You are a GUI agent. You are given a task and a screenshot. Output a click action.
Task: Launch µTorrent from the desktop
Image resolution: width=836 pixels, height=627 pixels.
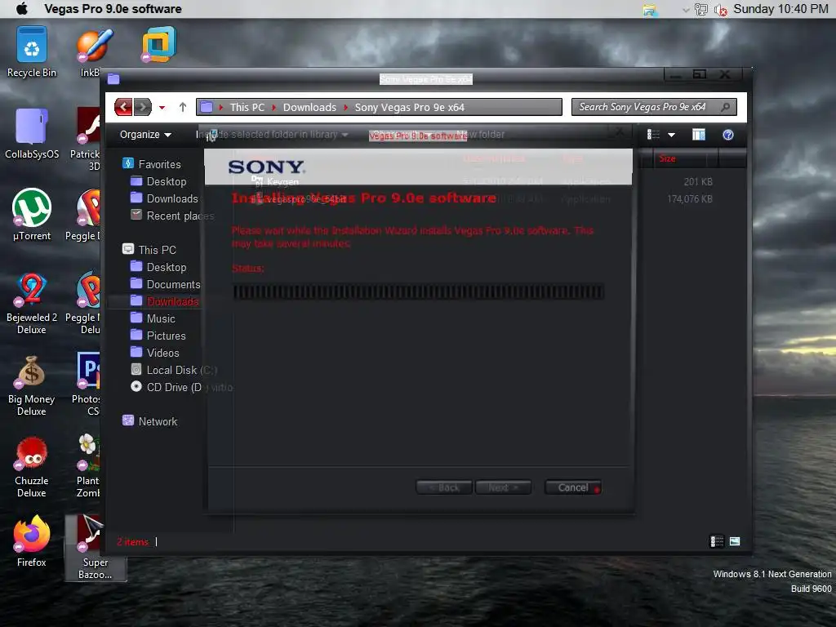pos(32,215)
